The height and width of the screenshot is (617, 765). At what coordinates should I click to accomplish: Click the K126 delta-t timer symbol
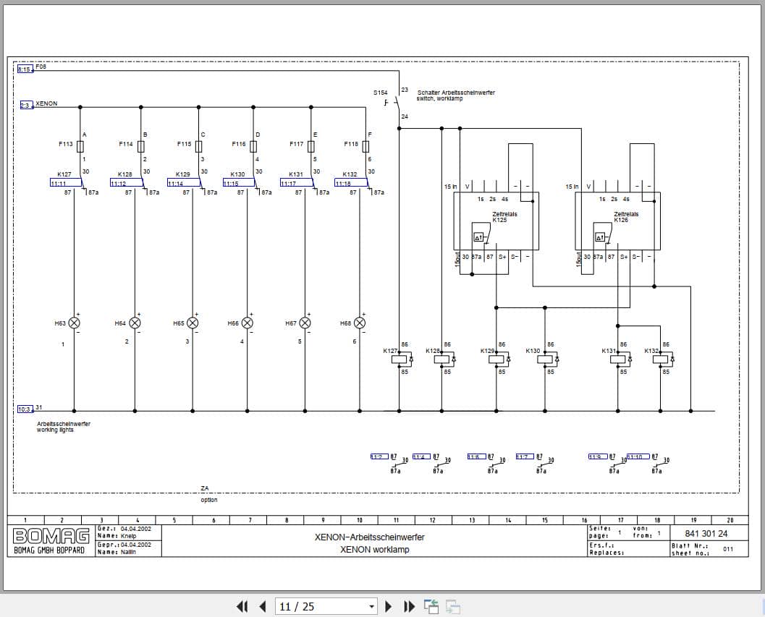(600, 237)
